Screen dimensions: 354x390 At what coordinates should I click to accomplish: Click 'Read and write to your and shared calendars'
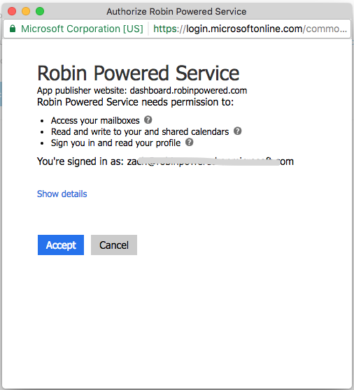140,131
